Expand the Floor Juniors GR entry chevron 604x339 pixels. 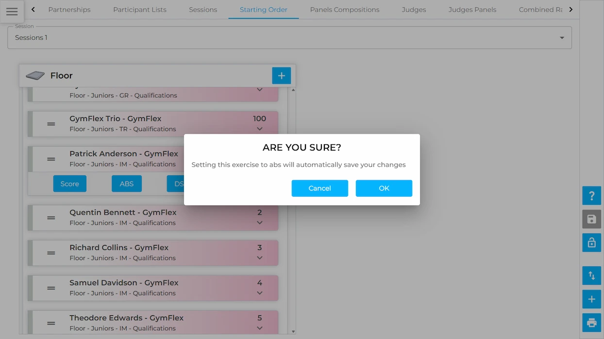(x=260, y=90)
